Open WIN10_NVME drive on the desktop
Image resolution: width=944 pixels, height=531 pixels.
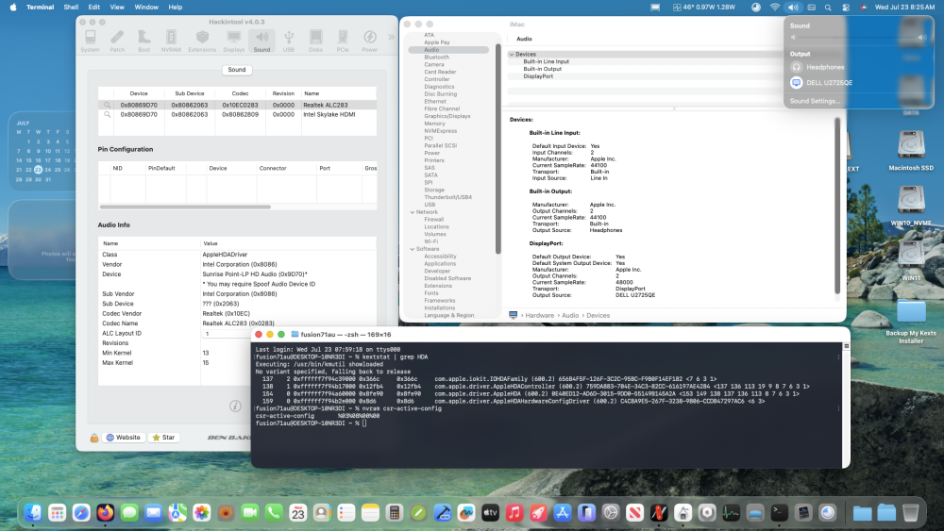pyautogui.click(x=911, y=206)
